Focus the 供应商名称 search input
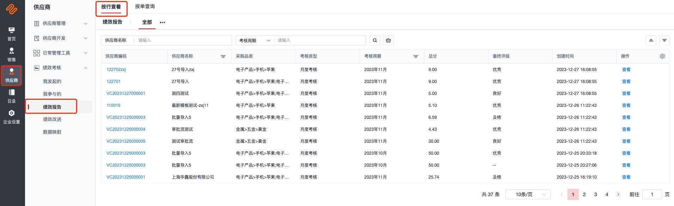 coord(183,40)
